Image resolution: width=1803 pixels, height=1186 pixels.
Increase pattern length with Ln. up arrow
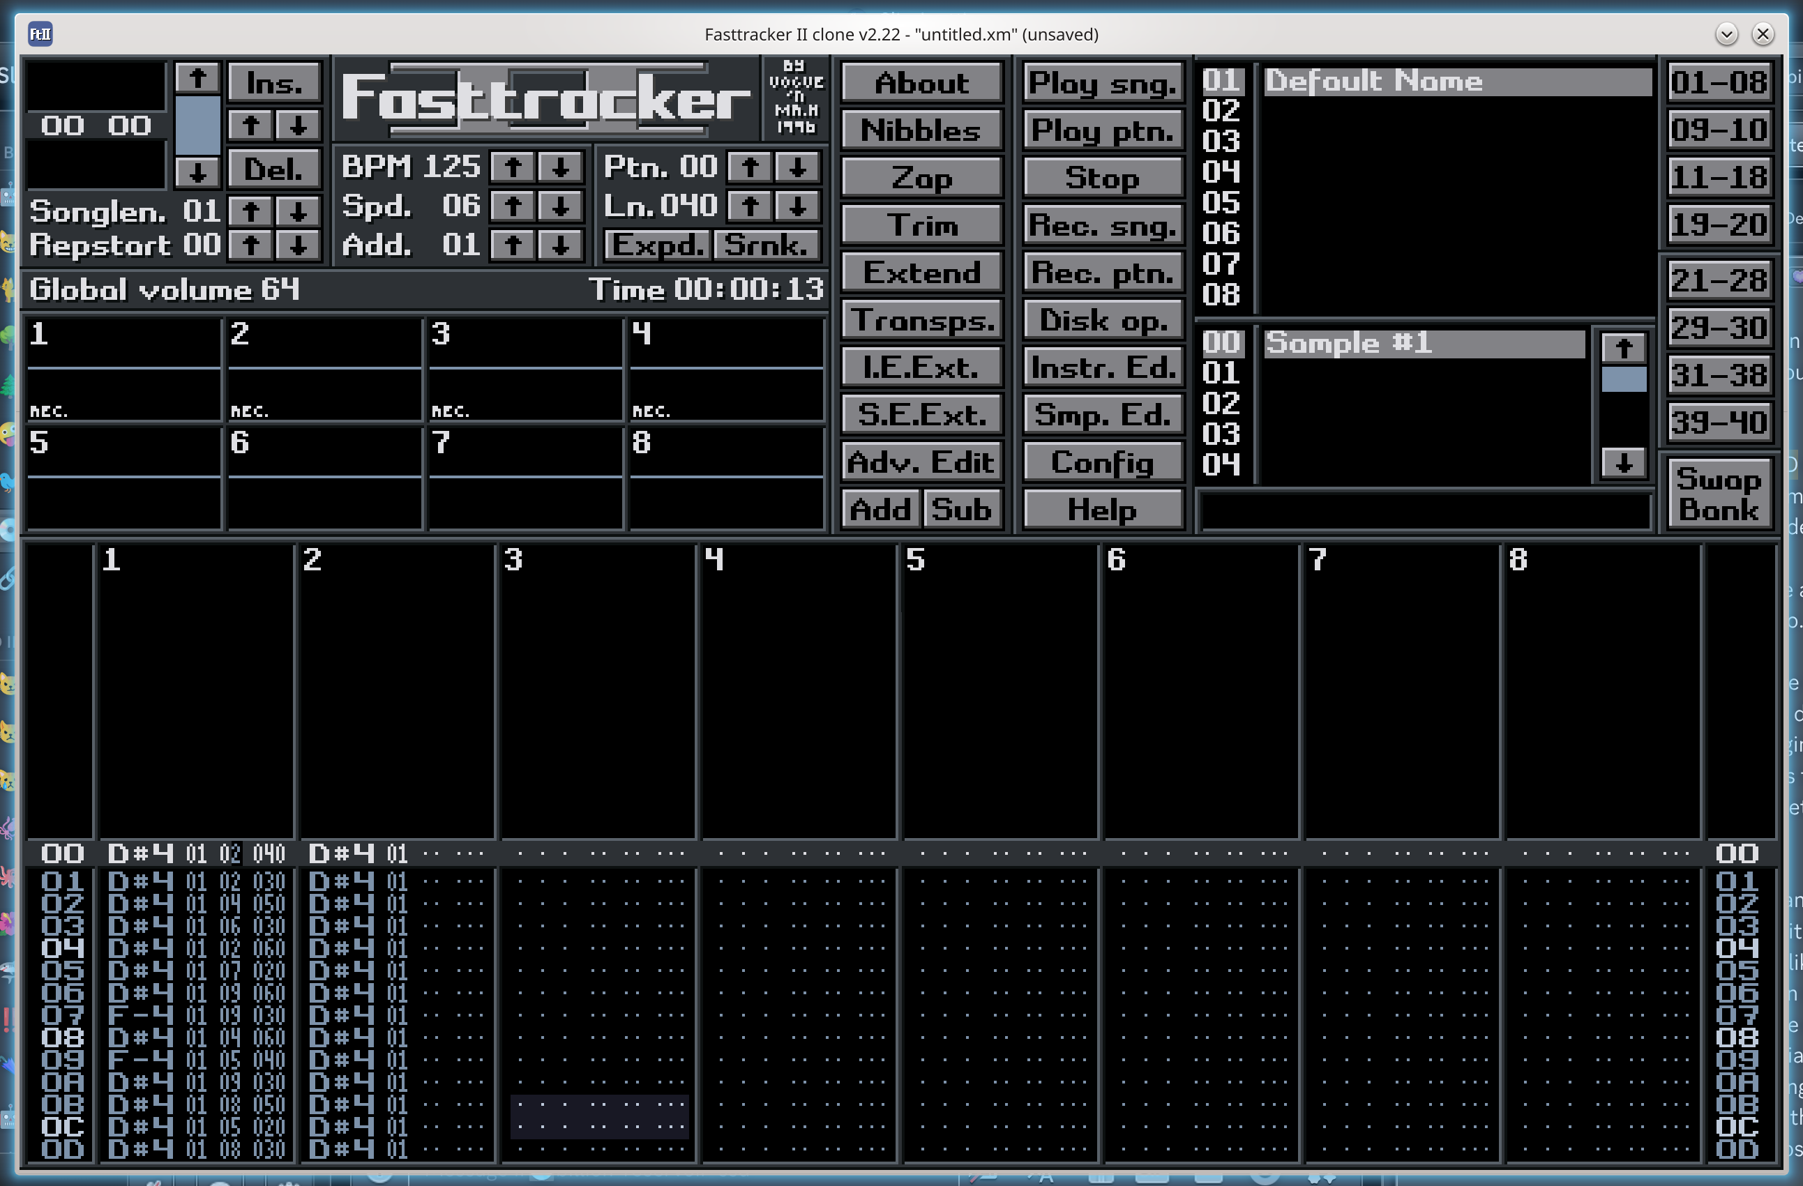(750, 206)
